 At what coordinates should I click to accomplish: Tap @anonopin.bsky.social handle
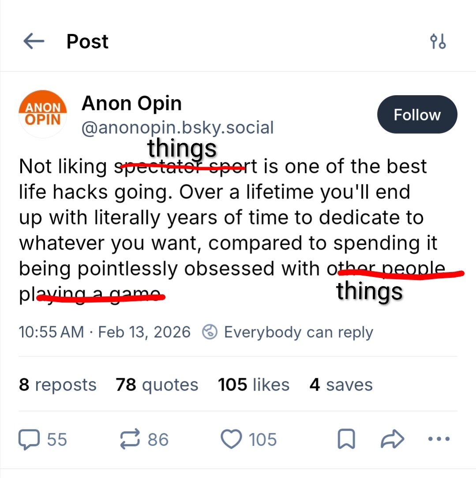pyautogui.click(x=177, y=128)
